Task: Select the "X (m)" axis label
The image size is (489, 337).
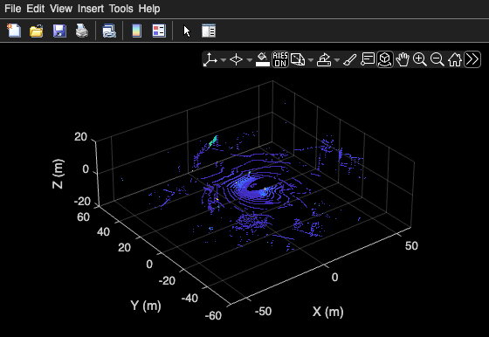Action: [328, 312]
